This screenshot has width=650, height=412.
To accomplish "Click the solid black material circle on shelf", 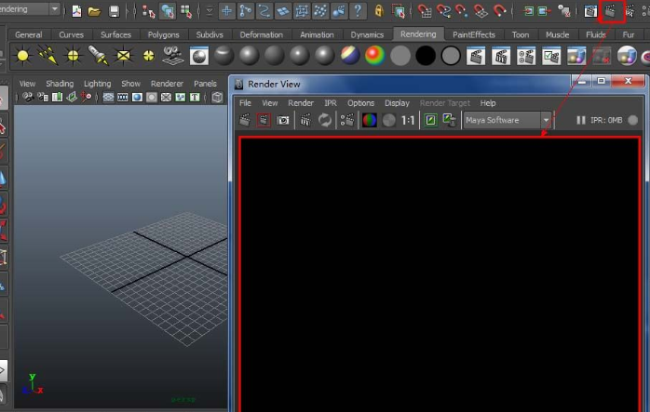I will point(426,56).
